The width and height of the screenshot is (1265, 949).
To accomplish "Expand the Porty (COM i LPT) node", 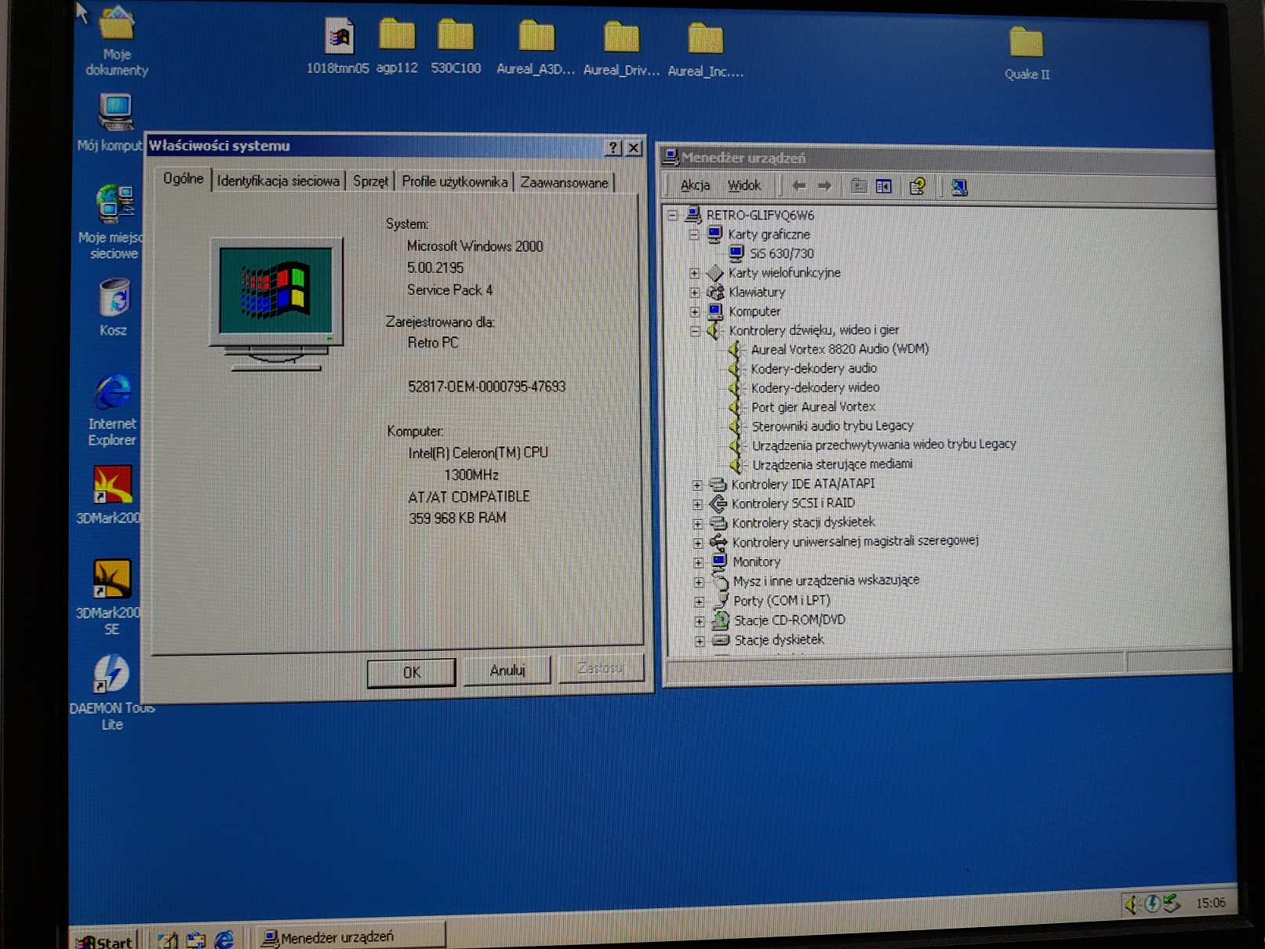I will pyautogui.click(x=699, y=602).
